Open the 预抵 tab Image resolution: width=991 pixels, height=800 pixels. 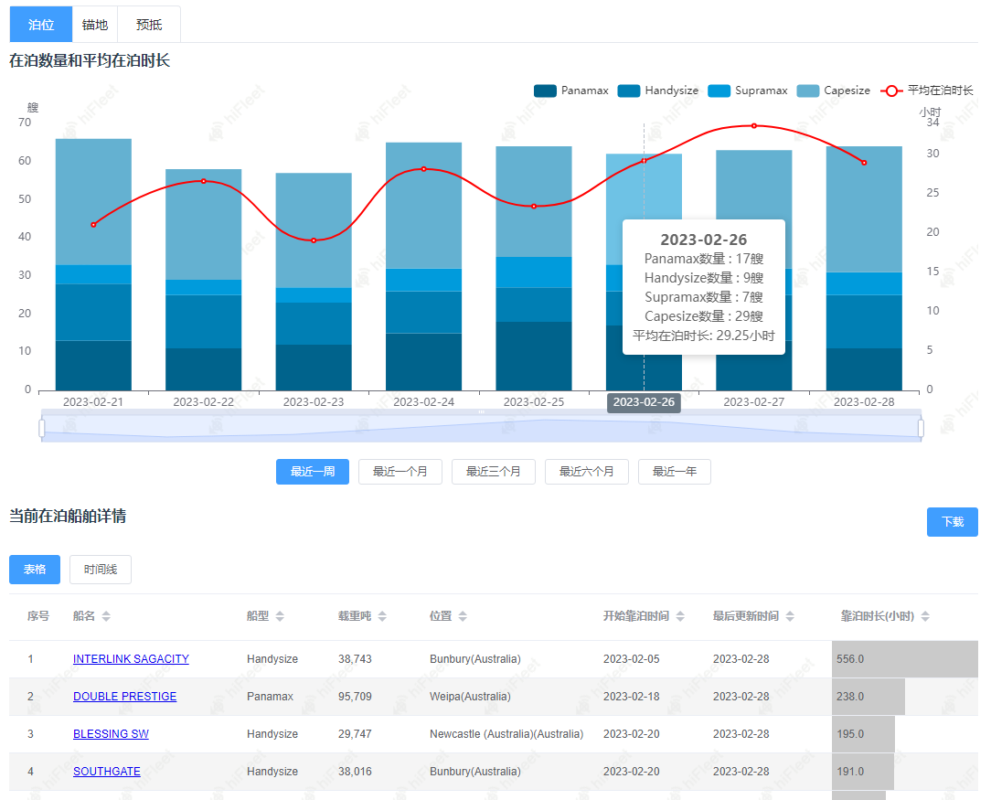[149, 25]
